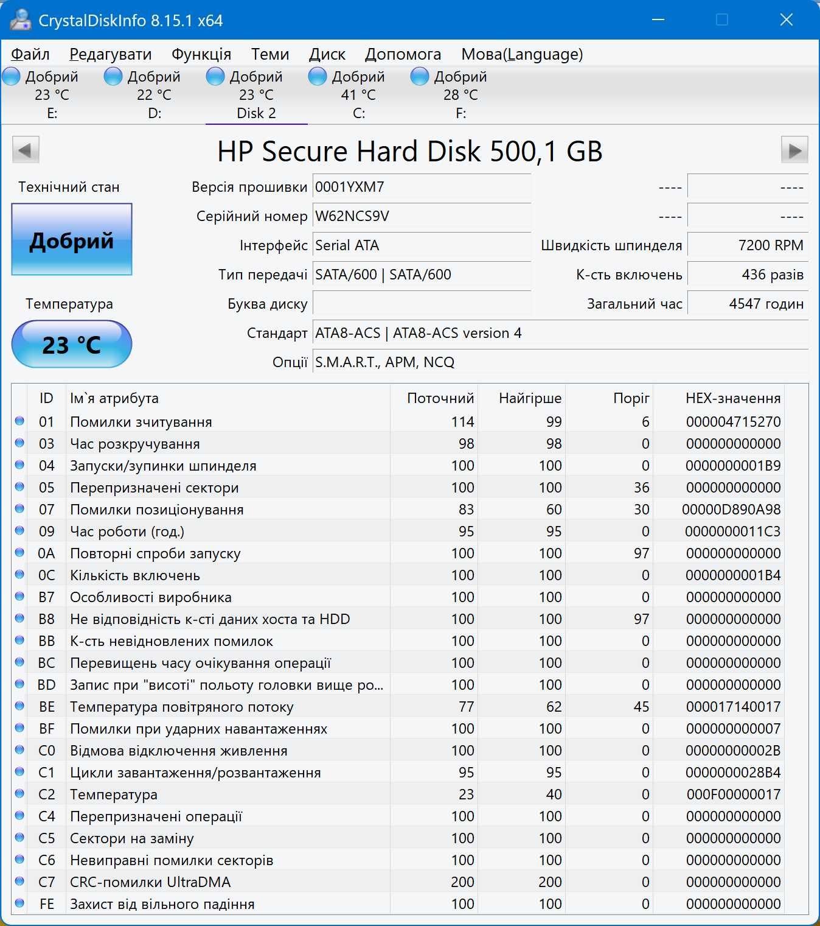The height and width of the screenshot is (926, 820).
Task: Click the Добрий health status button
Action: [x=72, y=240]
